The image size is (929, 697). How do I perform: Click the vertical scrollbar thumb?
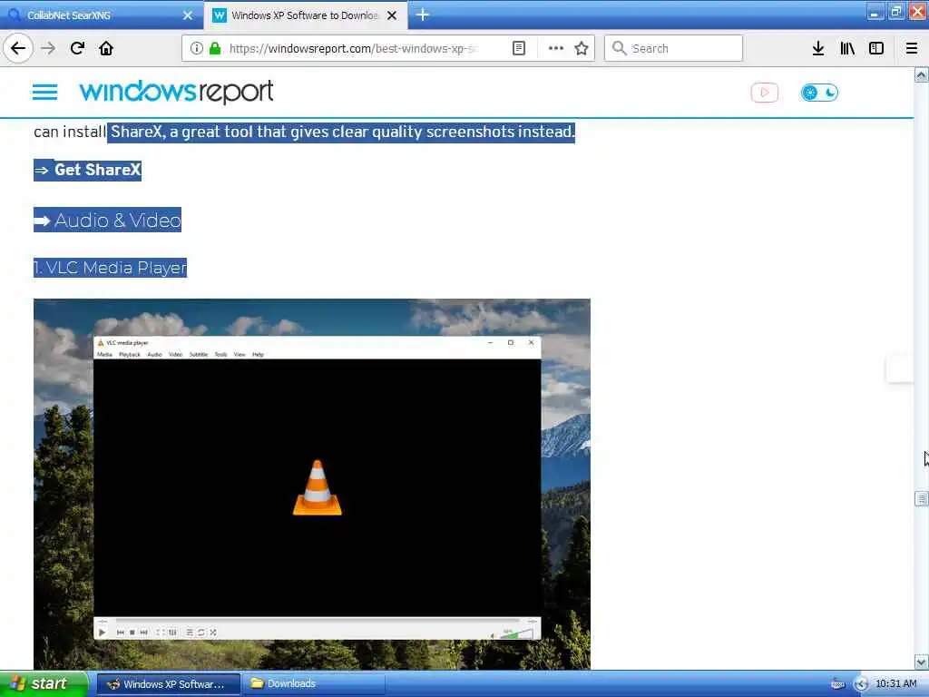click(x=922, y=498)
